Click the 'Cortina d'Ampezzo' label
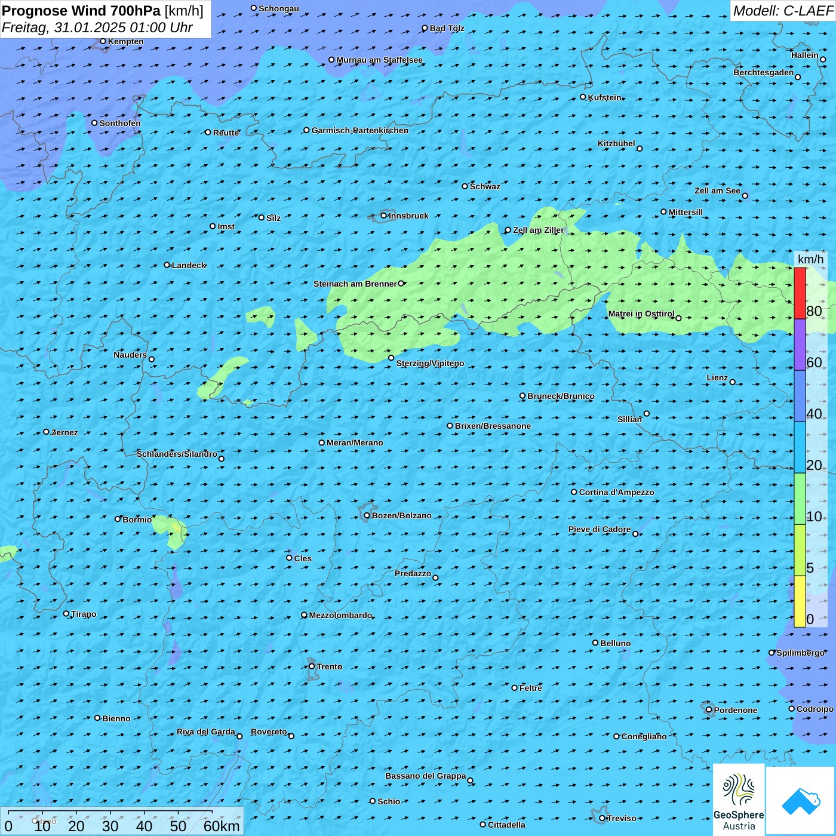Screen dimensions: 836x836 [617, 492]
